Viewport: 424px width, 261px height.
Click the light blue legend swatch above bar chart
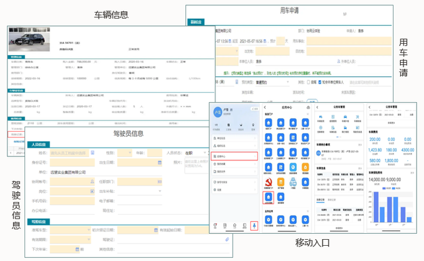(x=394, y=188)
